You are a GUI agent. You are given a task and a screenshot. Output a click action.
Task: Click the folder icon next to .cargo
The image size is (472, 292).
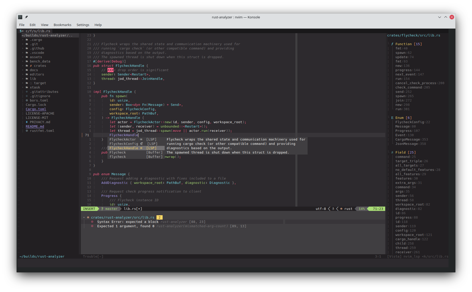coord(27,40)
